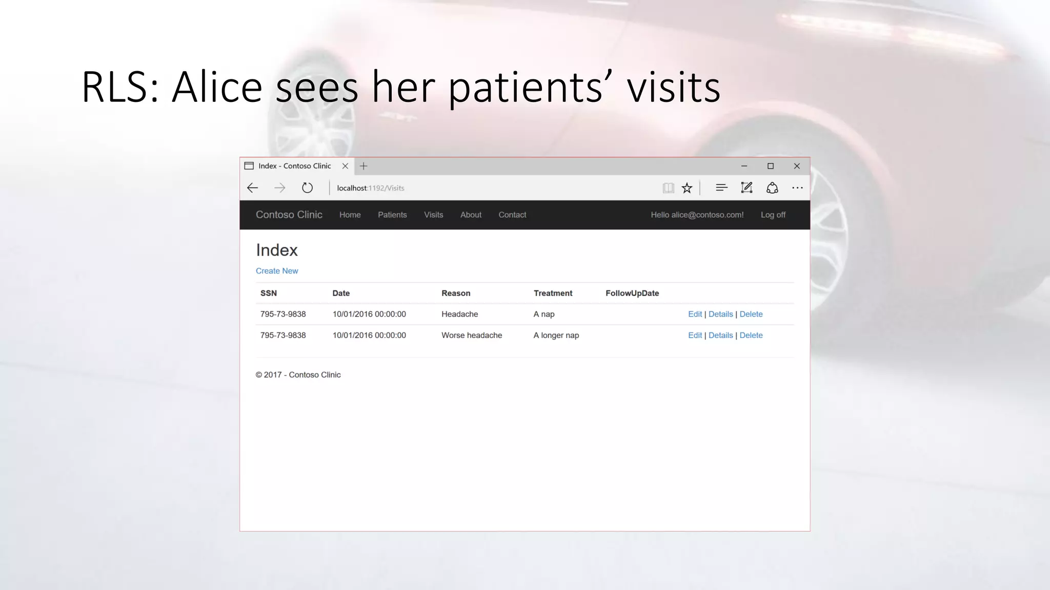Viewport: 1050px width, 590px height.
Task: Click the browser forward arrow
Action: coord(279,188)
